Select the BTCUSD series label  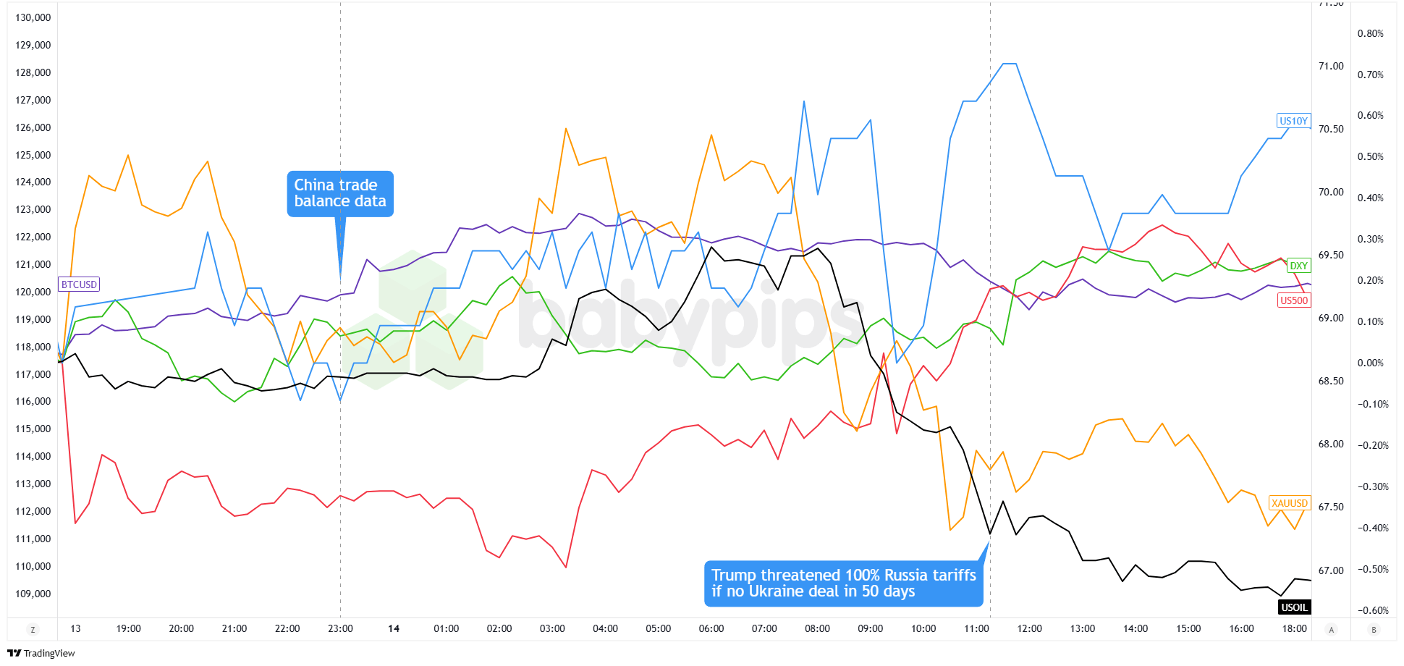79,284
